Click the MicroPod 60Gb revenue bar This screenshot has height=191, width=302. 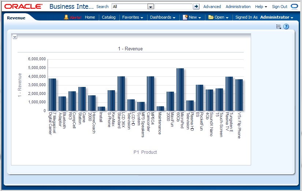(x=180, y=89)
